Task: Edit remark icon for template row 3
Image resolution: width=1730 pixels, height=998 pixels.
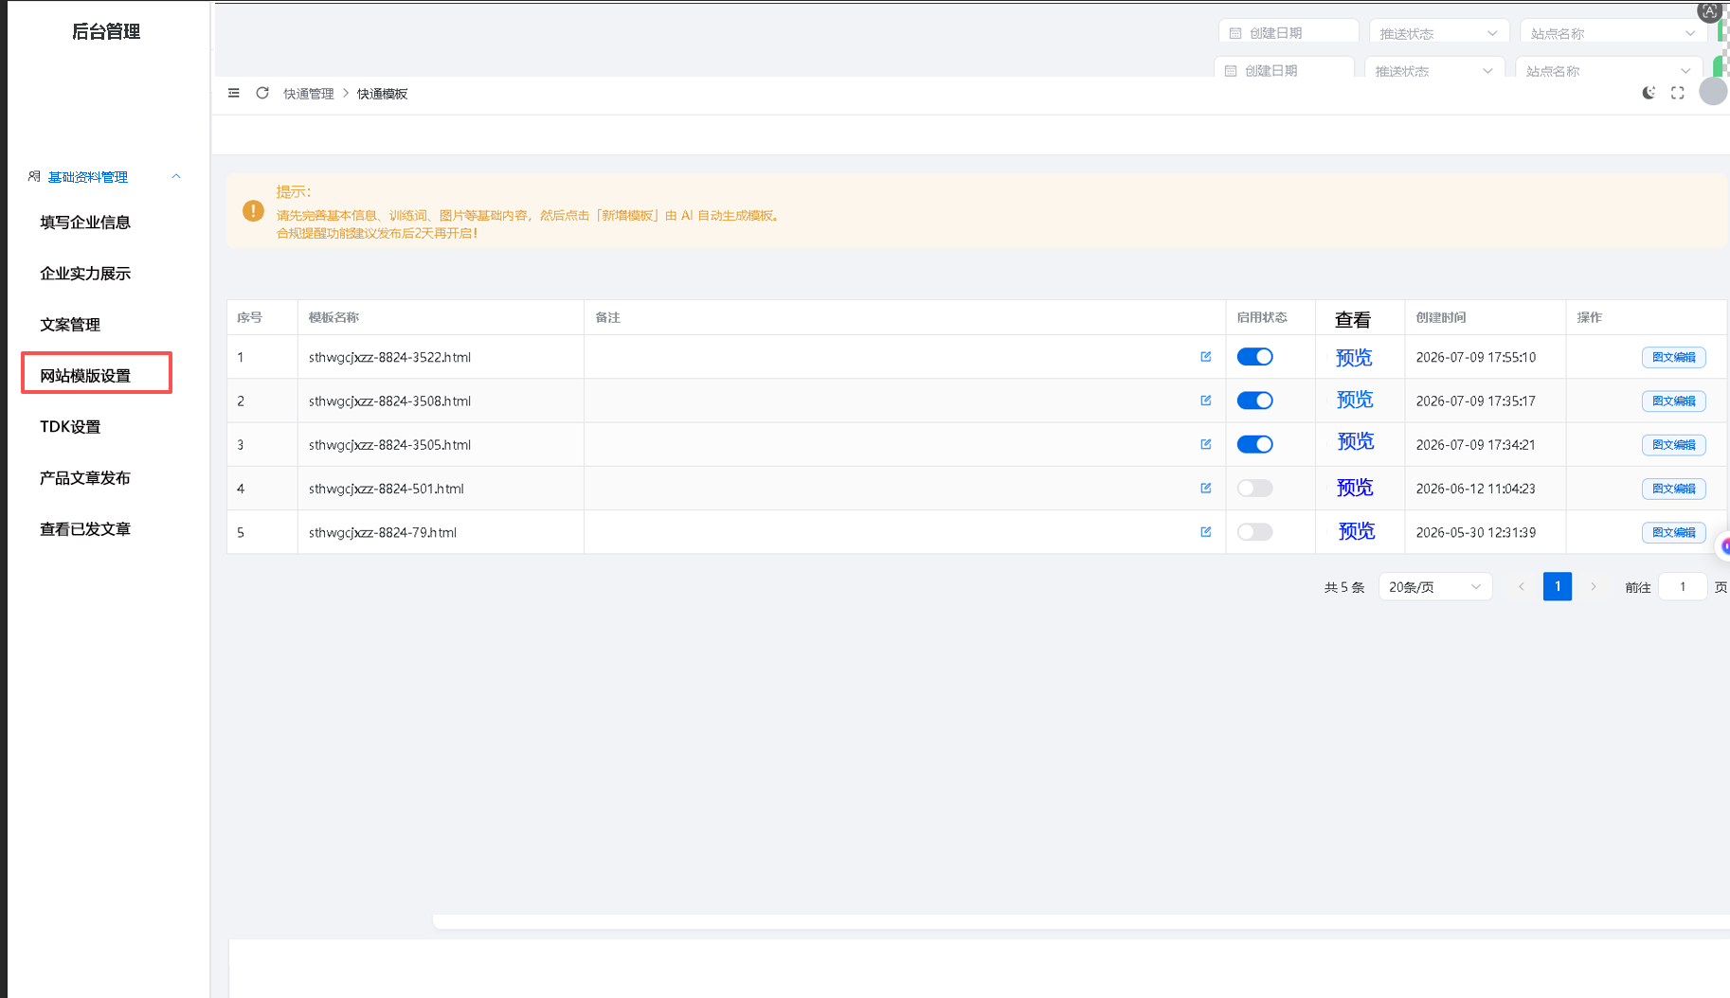Action: tap(1206, 444)
